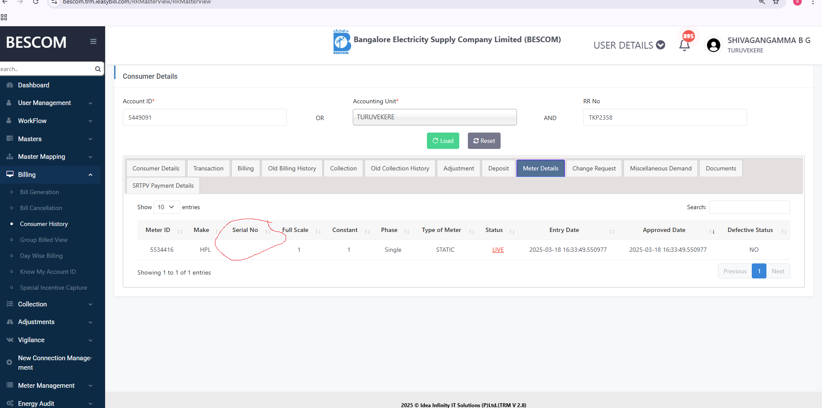Viewport: 822px width, 408px height.
Task: Select Bill Generation in sidebar
Action: 39,192
